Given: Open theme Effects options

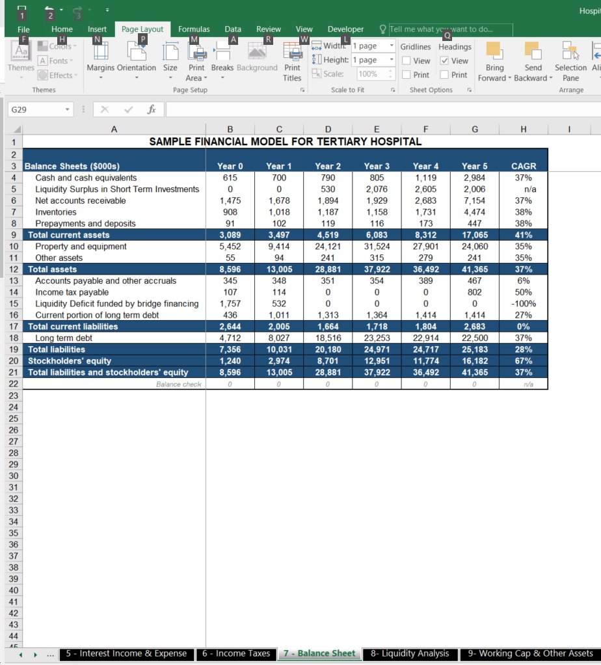Looking at the screenshot, I should coord(58,75).
